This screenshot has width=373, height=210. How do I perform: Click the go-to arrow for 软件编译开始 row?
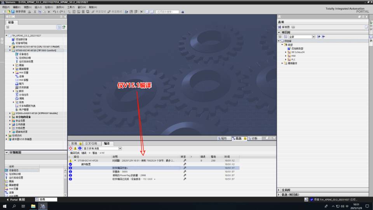185,168
